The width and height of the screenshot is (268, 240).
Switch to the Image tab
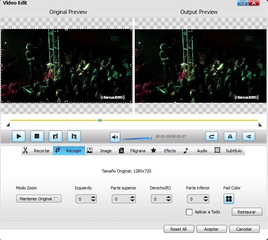pyautogui.click(x=101, y=151)
